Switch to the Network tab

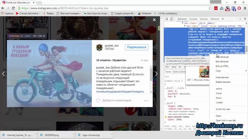pos(215,19)
